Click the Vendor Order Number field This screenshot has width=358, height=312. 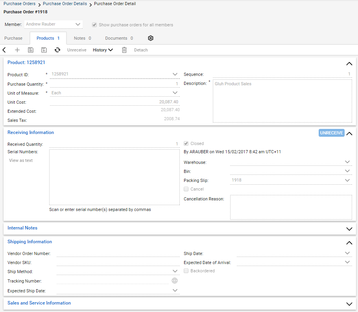(x=118, y=253)
